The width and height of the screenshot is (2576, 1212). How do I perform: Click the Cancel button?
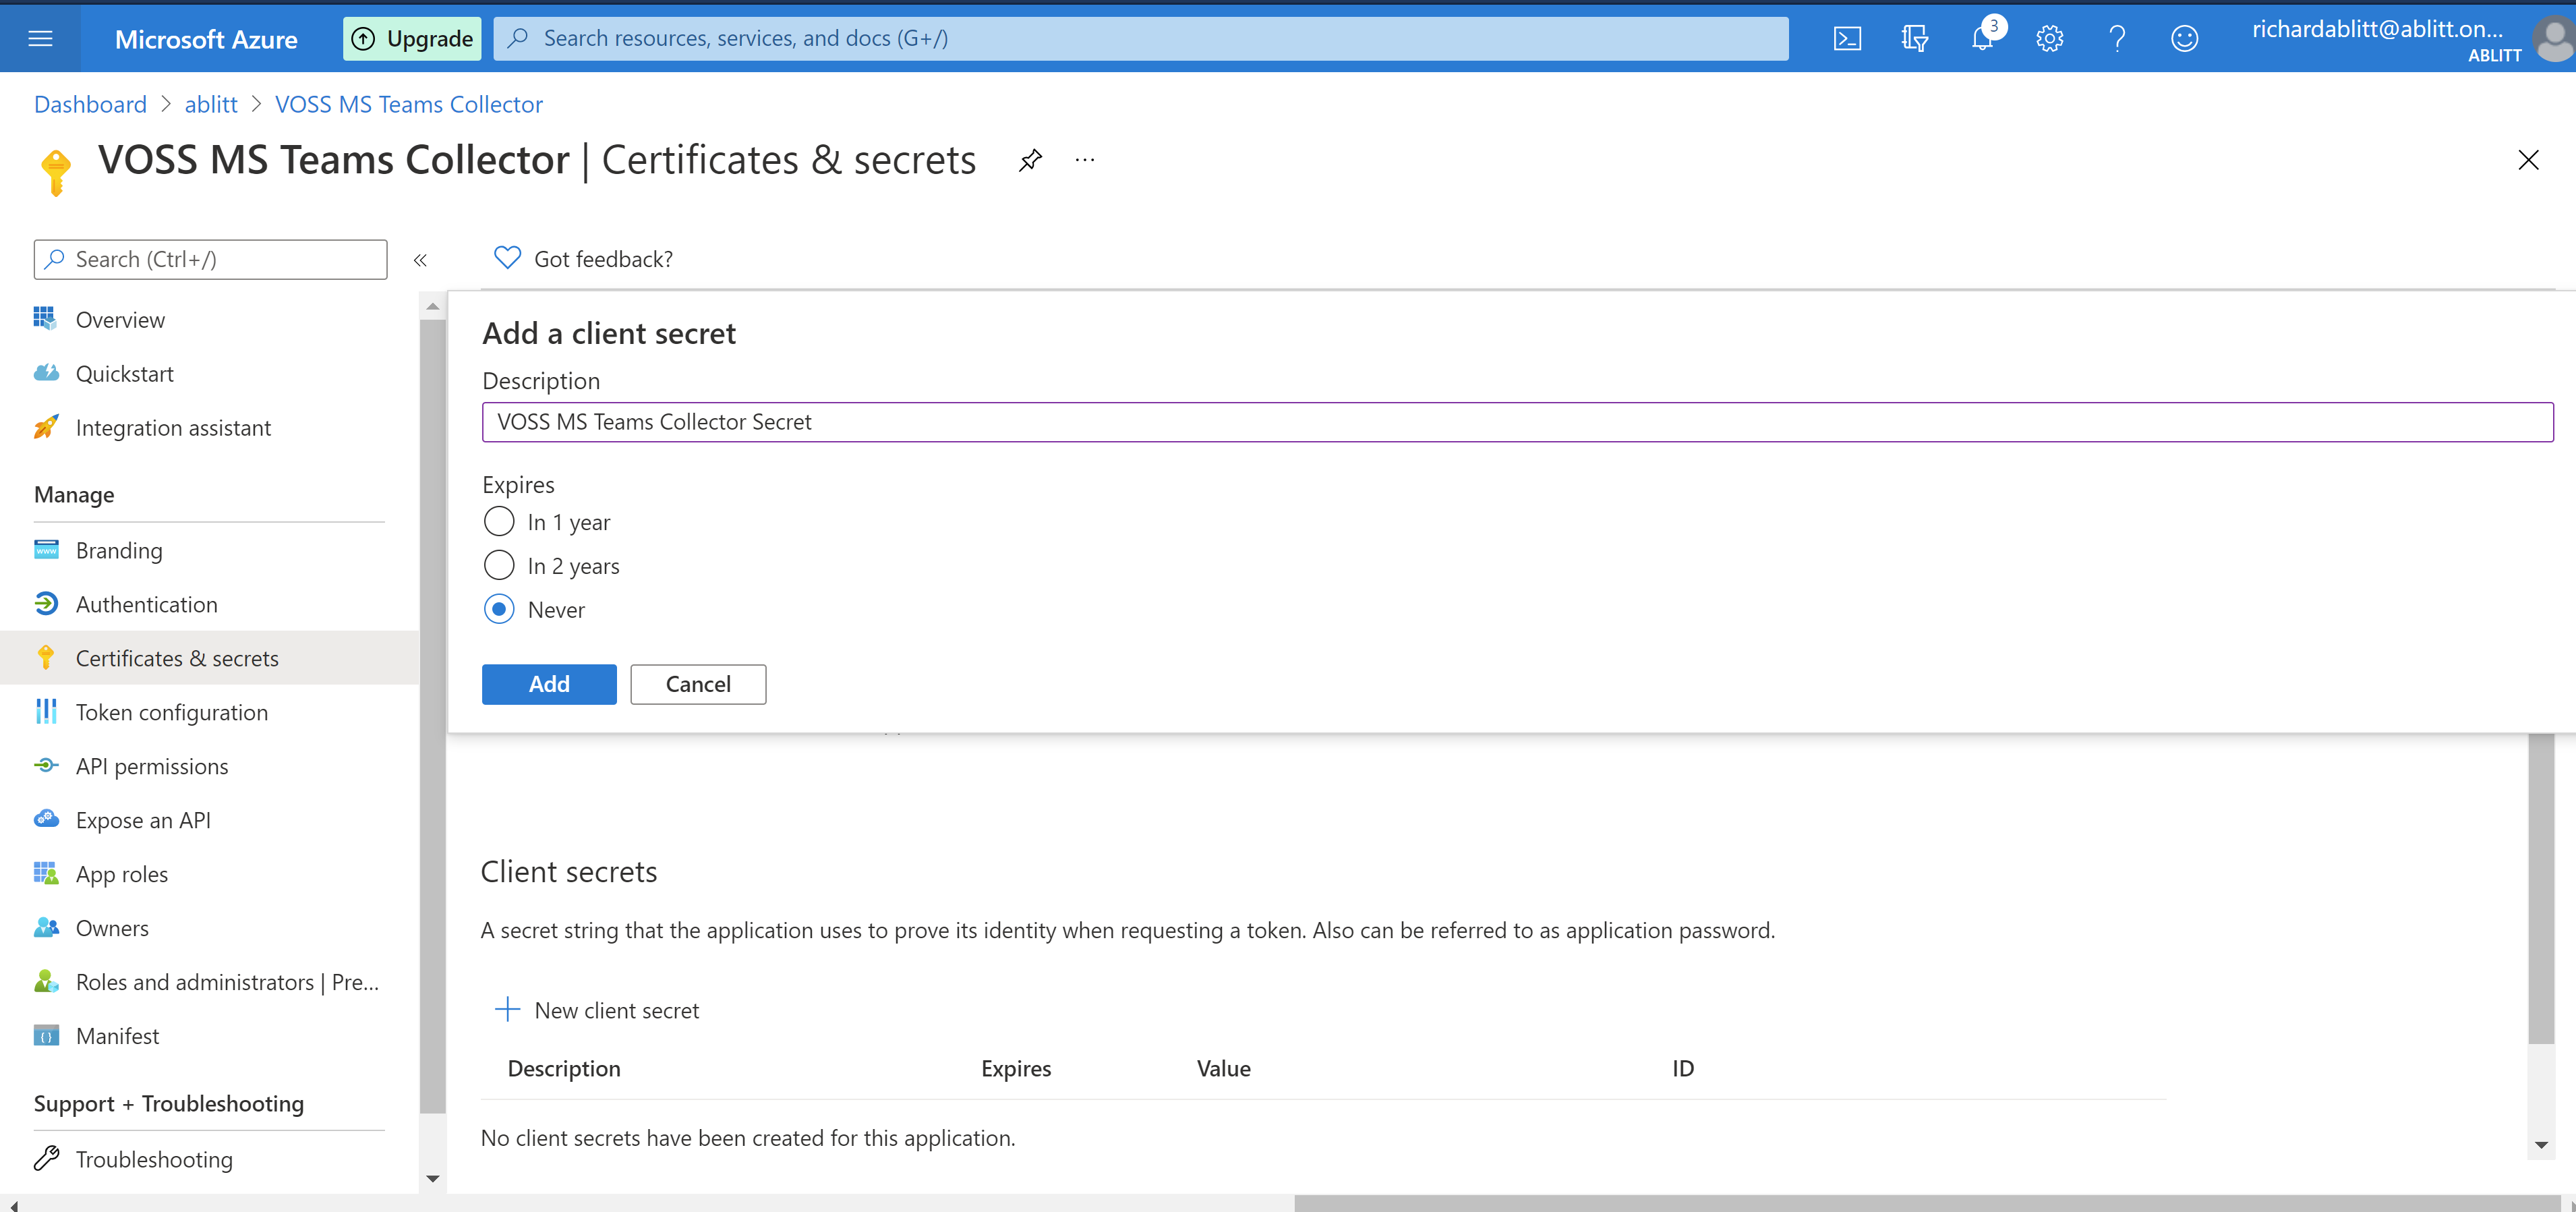[698, 684]
